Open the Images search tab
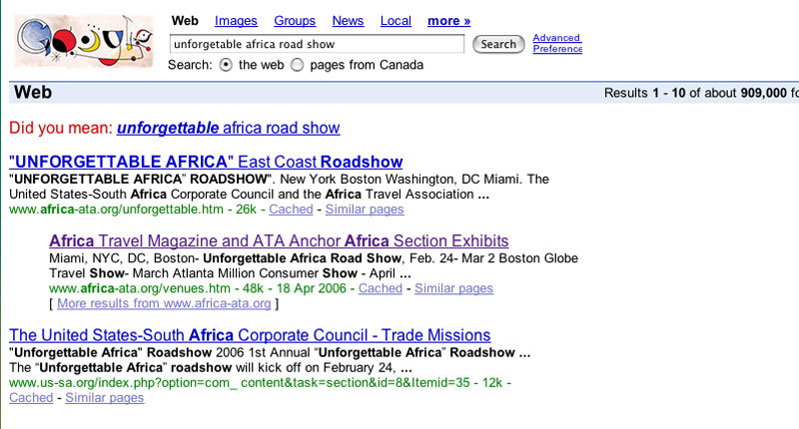799x429 pixels. pos(236,21)
